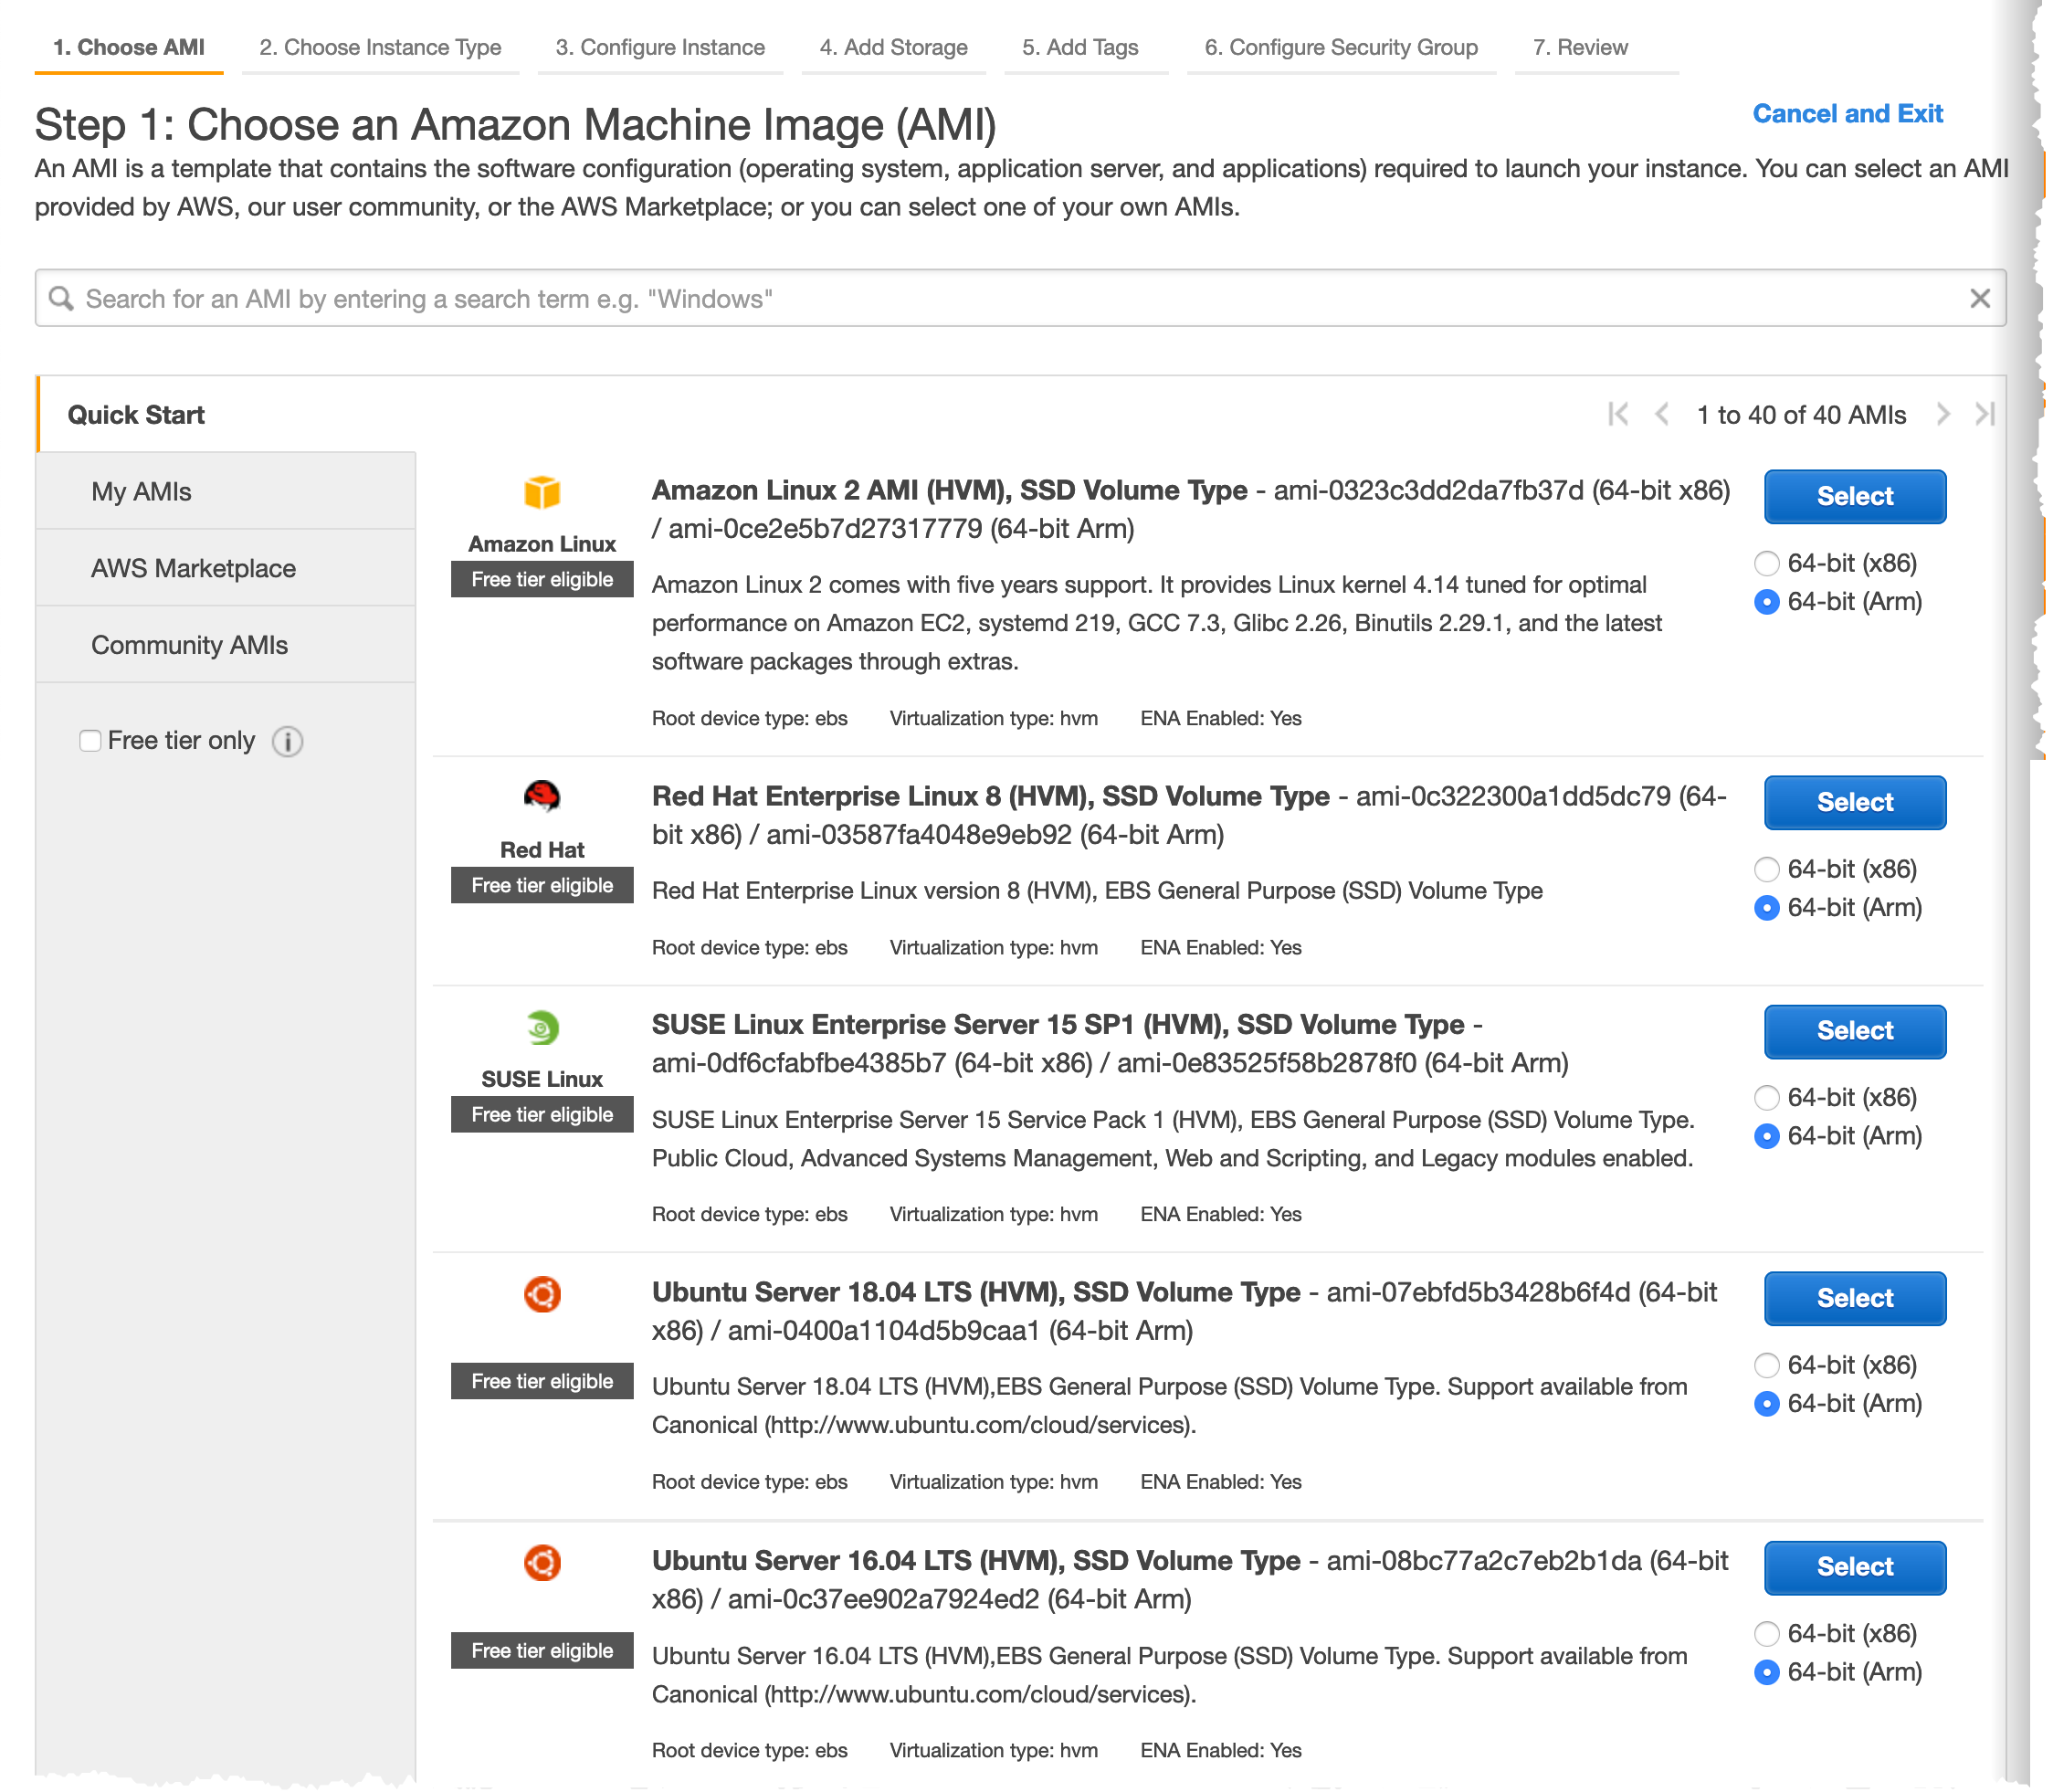2053x1792 pixels.
Task: Click the search magnifier icon
Action: coord(61,298)
